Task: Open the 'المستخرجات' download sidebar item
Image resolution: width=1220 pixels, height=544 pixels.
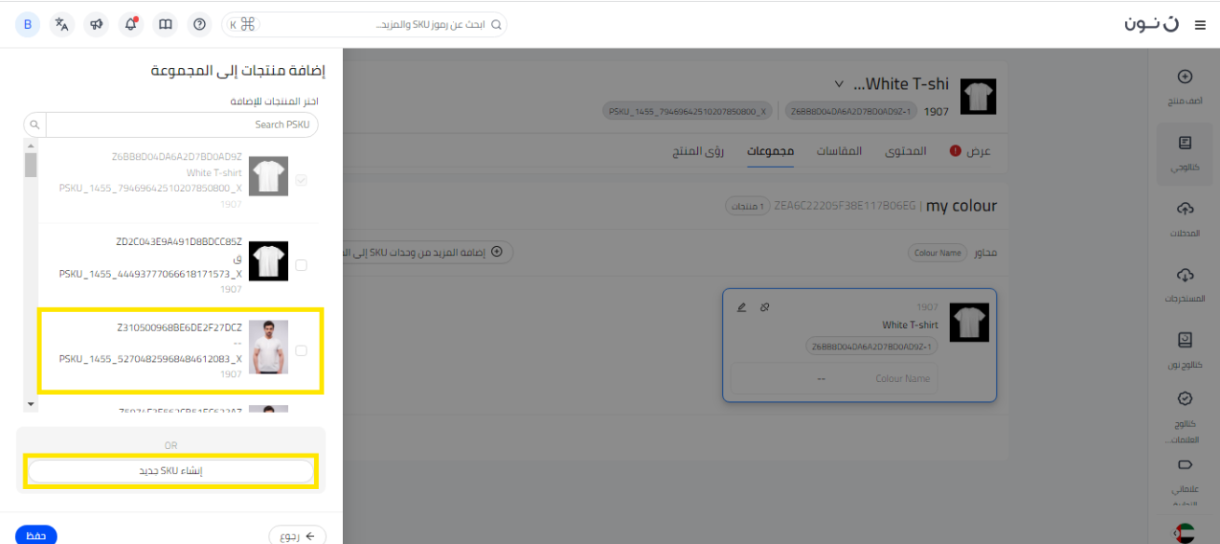Action: 1185,285
